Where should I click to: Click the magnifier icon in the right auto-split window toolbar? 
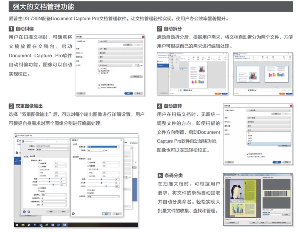[284, 57]
